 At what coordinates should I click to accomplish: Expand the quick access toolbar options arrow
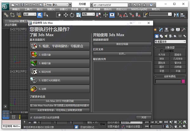pyautogui.click(x=70, y=5)
